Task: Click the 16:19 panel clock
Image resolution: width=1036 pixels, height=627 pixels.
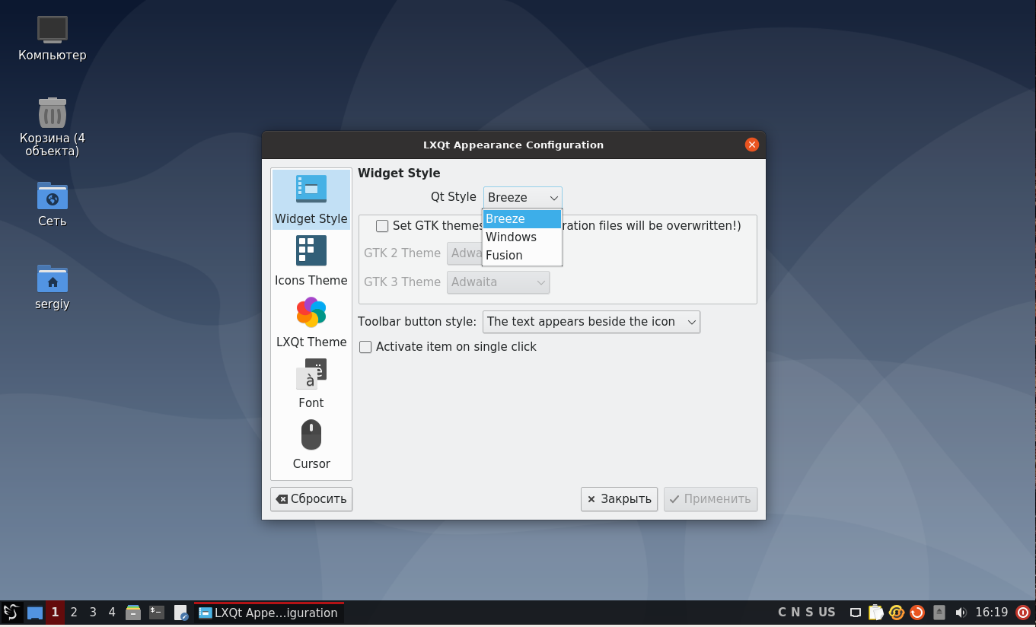Action: click(991, 613)
